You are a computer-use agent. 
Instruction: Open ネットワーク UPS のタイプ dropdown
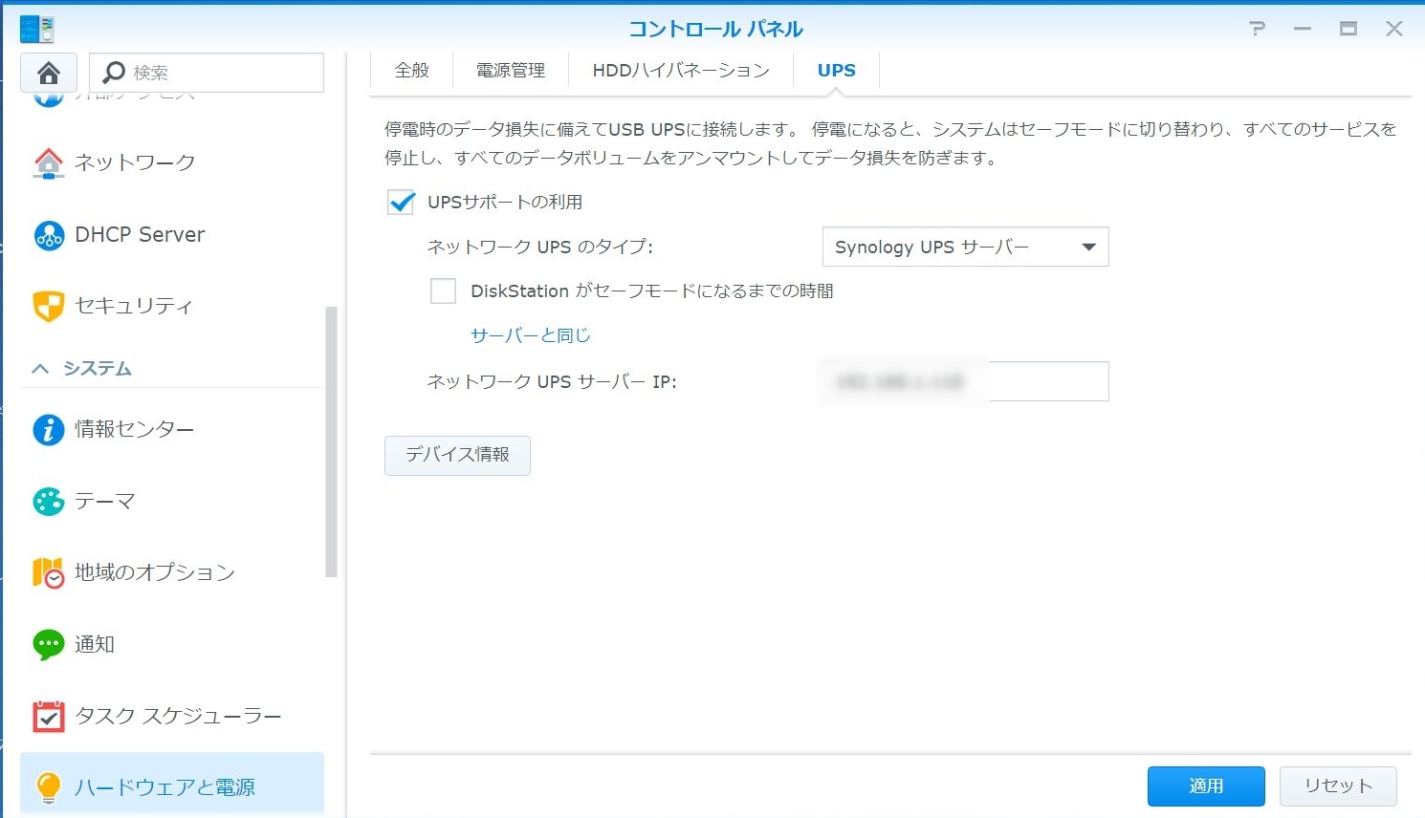pyautogui.click(x=965, y=247)
